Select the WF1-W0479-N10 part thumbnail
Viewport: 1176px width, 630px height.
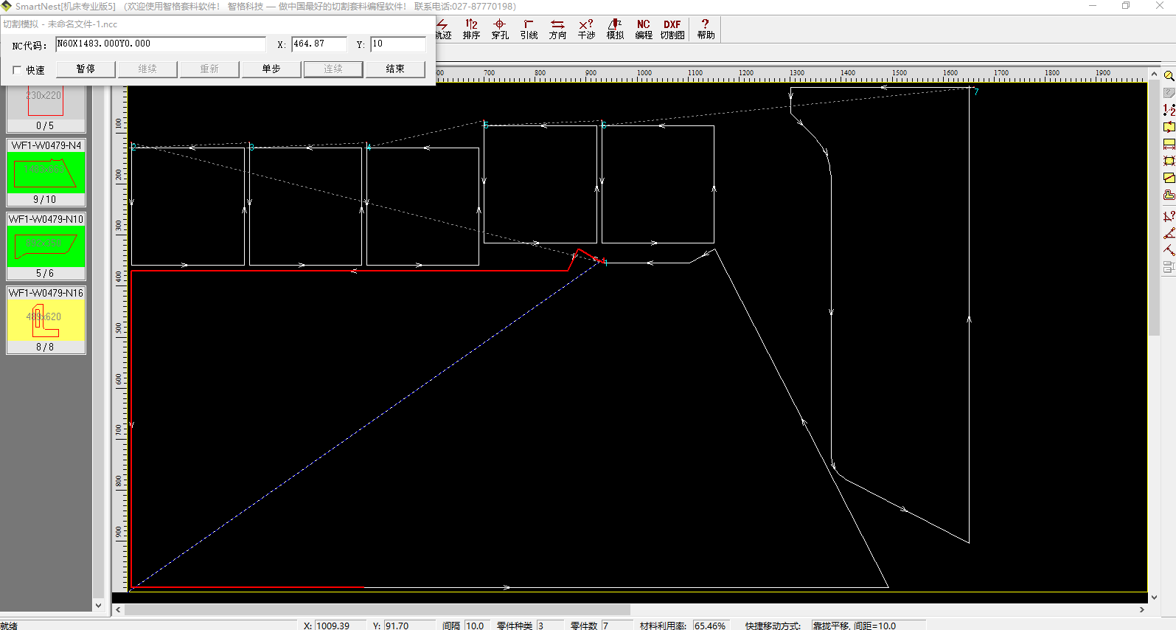pos(46,246)
